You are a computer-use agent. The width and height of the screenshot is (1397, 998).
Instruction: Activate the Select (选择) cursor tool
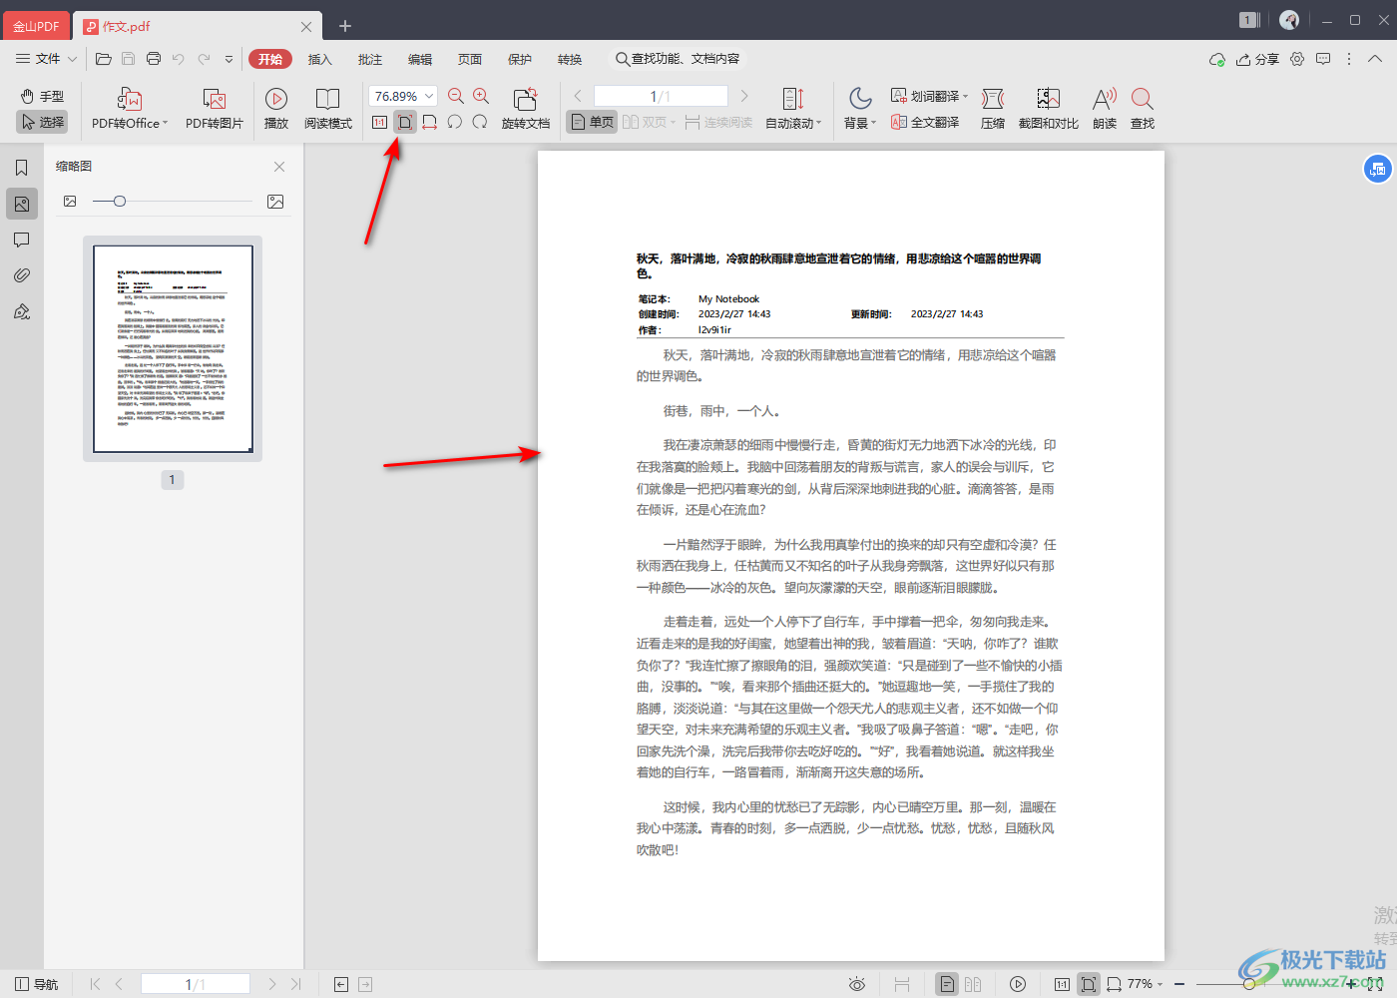[x=42, y=122]
